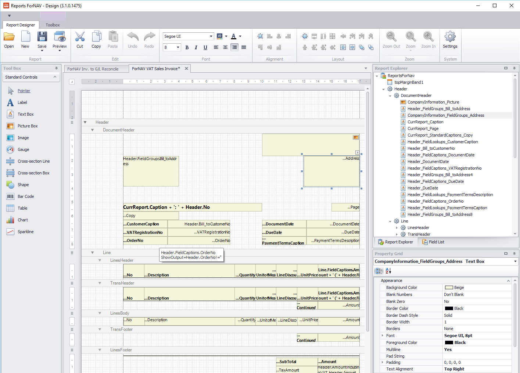Select the Gauge control tool
The width and height of the screenshot is (520, 373).
click(x=23, y=149)
